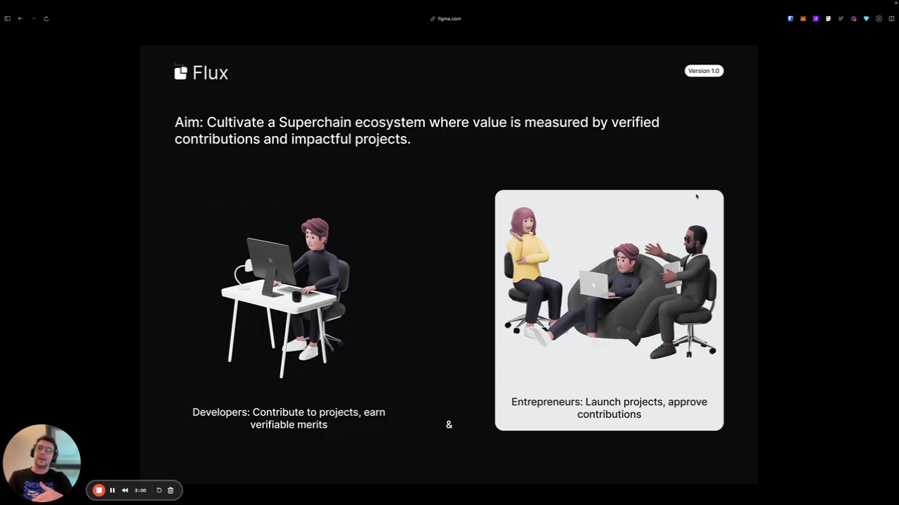Click the Flux logo icon
This screenshot has width=899, height=505.
coord(181,72)
